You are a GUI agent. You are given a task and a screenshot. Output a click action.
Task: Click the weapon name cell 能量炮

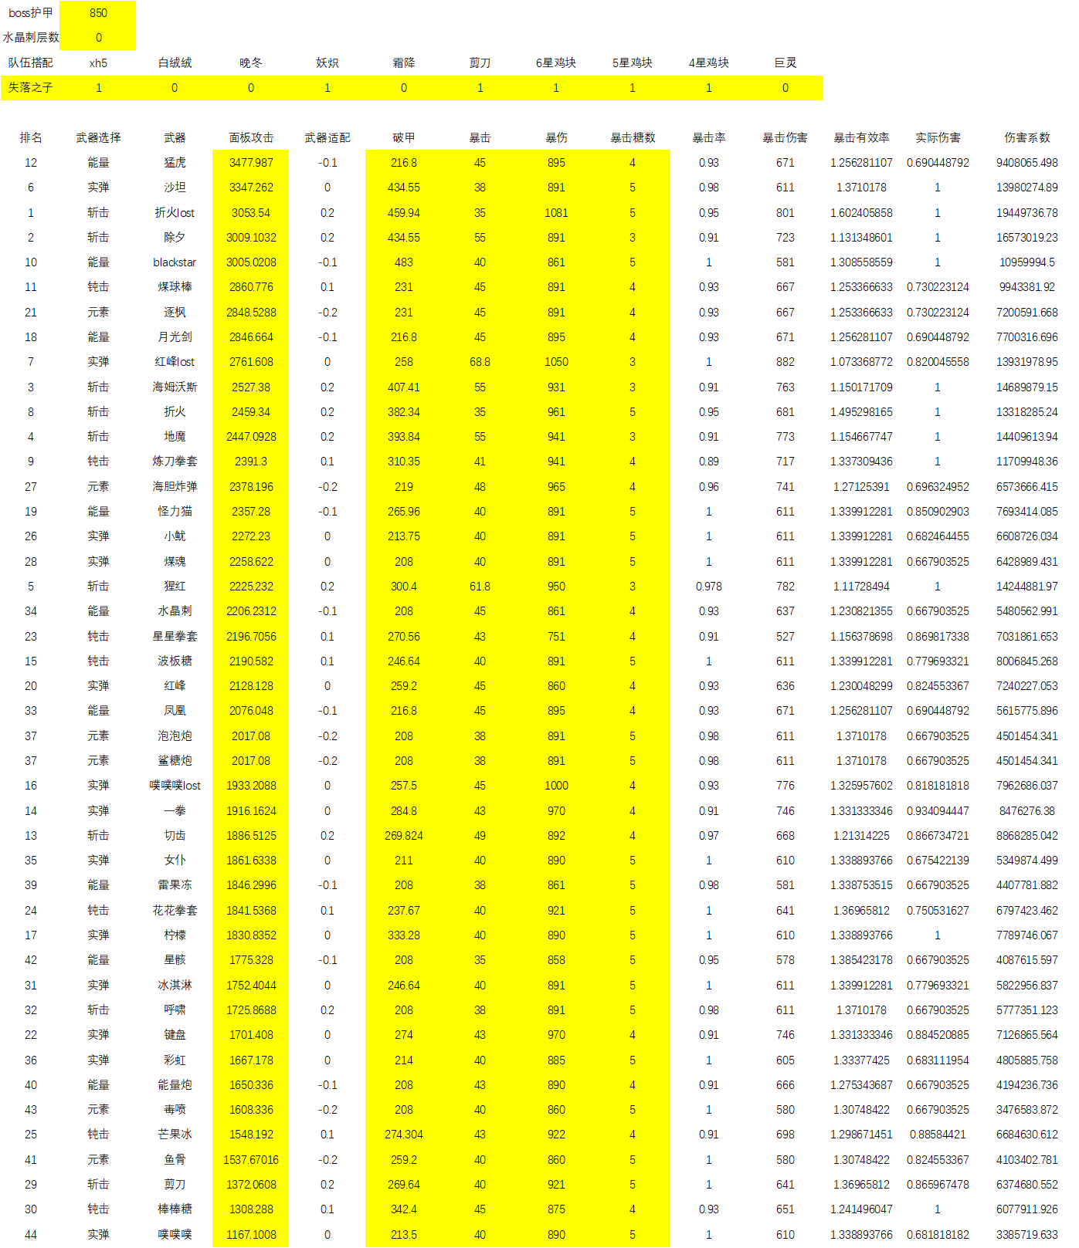coord(175,1085)
